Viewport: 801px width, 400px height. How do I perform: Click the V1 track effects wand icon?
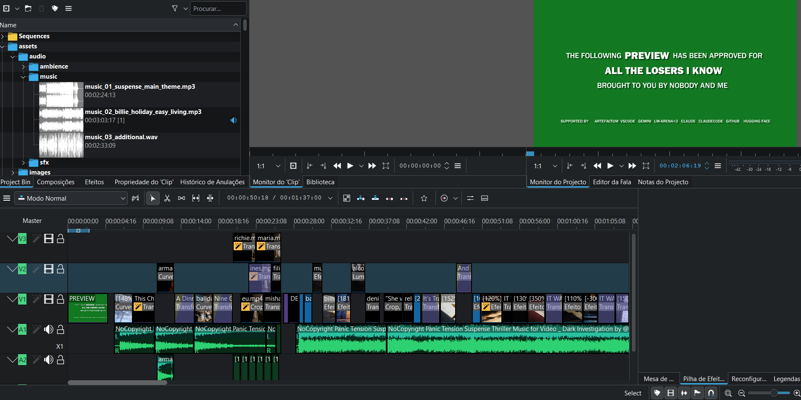[x=37, y=299]
